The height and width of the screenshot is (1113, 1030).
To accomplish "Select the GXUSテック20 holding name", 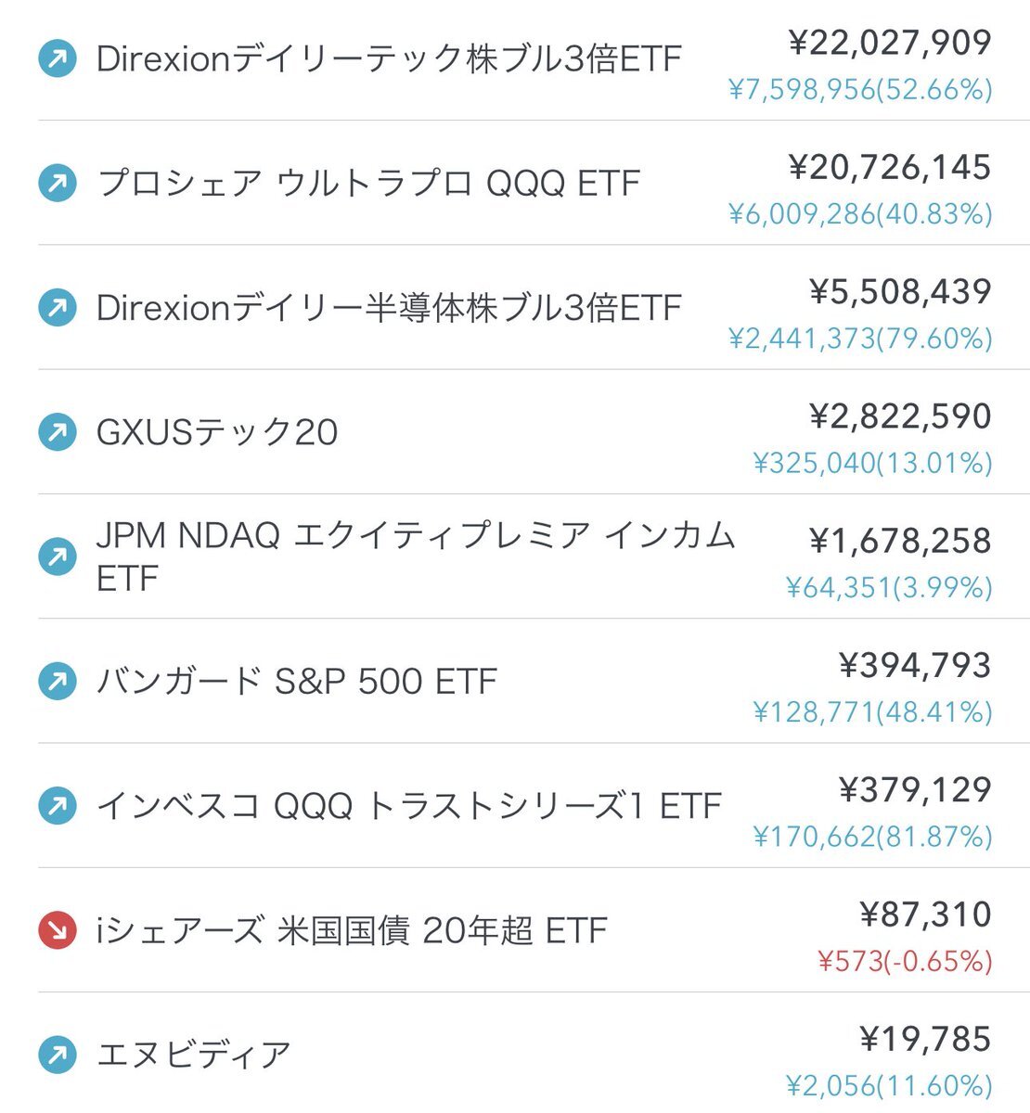I will tap(217, 432).
